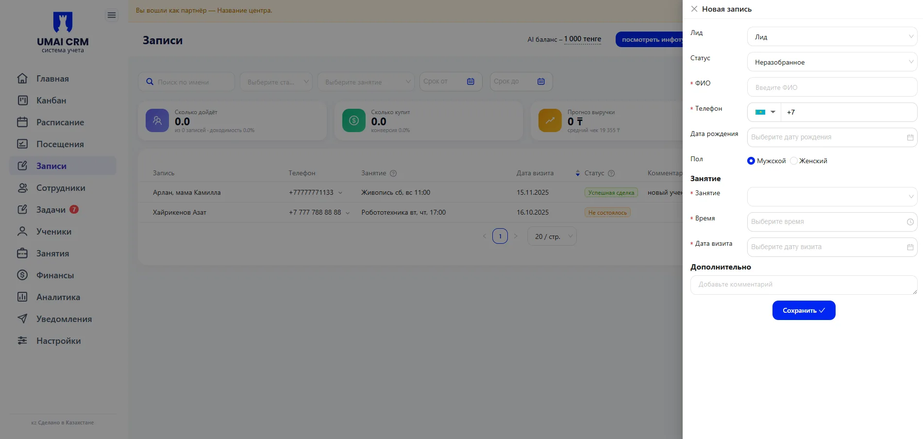Close the Новая запись panel
923x439 pixels.
point(694,9)
